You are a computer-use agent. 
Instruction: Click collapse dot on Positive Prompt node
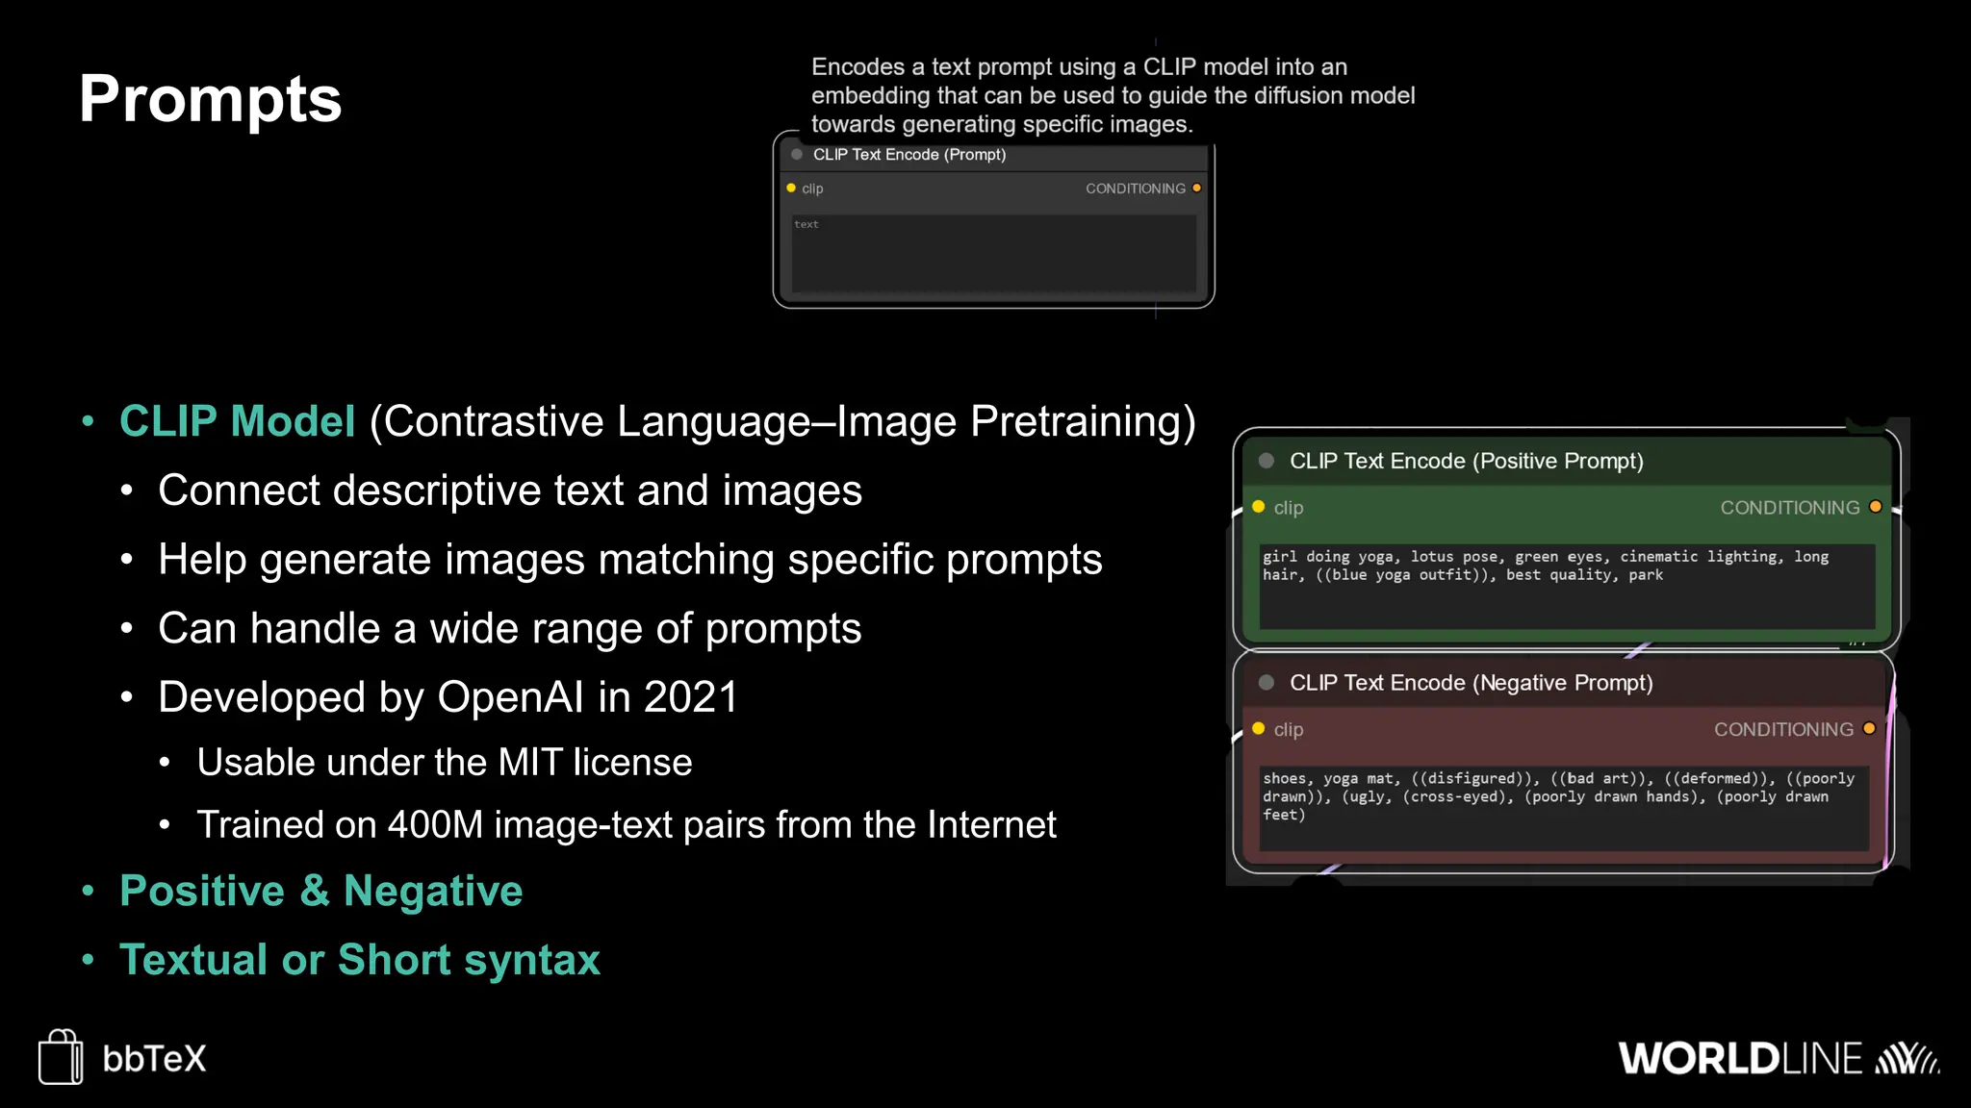coord(1267,461)
